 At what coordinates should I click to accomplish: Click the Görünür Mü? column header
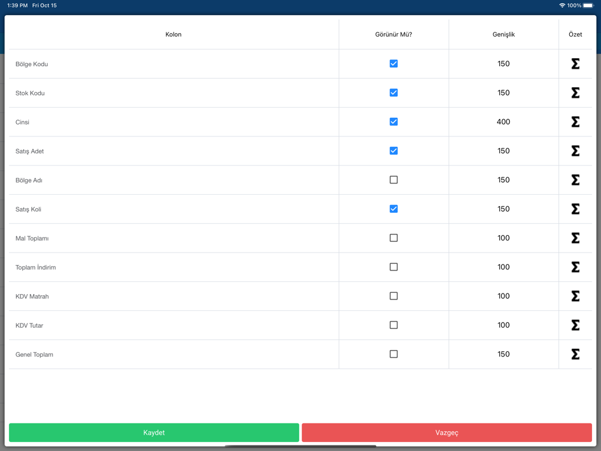point(394,34)
